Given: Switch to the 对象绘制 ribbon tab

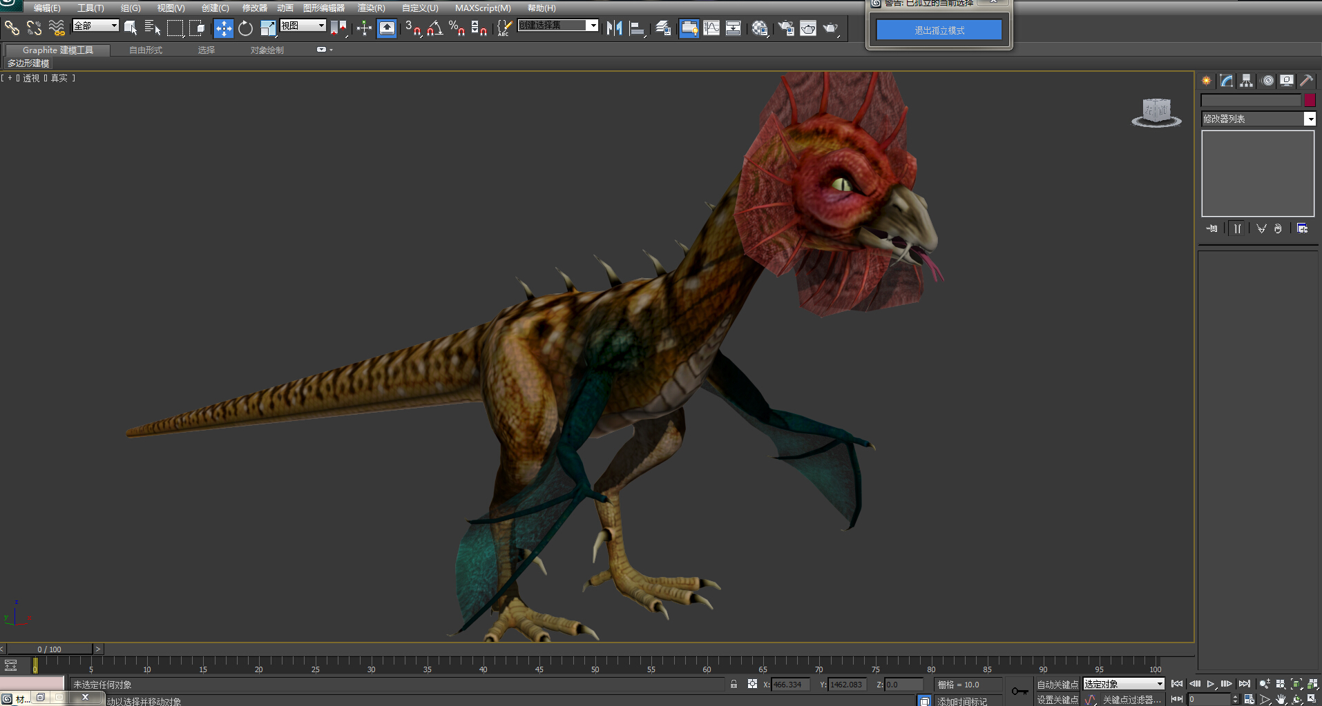Looking at the screenshot, I should [x=267, y=50].
